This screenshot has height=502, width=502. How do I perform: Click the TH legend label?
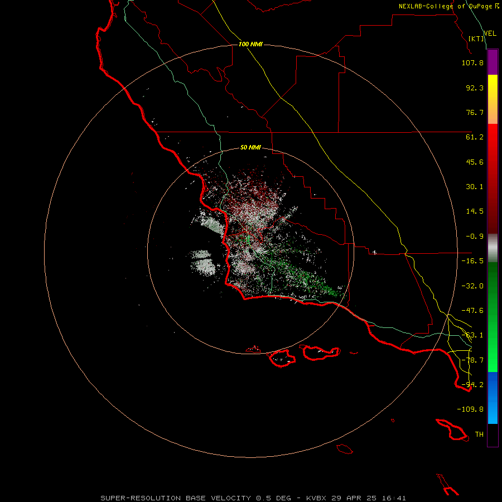coord(479,435)
